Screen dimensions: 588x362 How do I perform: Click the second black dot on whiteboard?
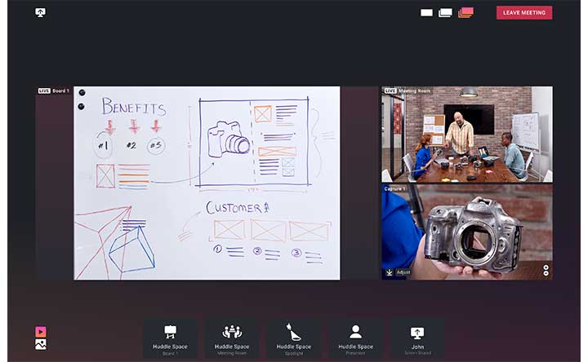click(81, 106)
